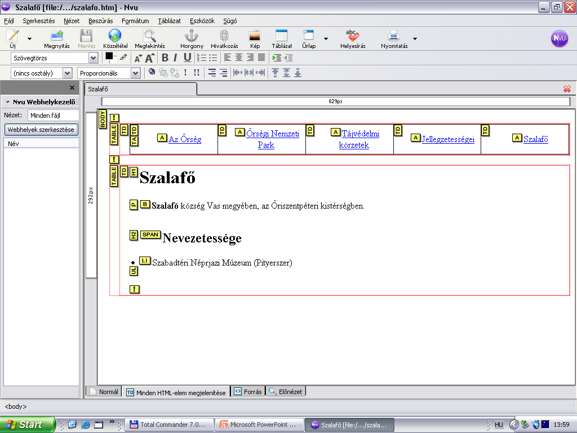Preview the page with the Megtekintés icon

[150, 38]
